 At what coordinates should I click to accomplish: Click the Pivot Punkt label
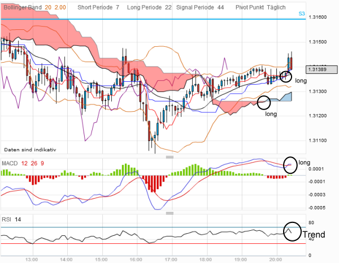click(250, 7)
